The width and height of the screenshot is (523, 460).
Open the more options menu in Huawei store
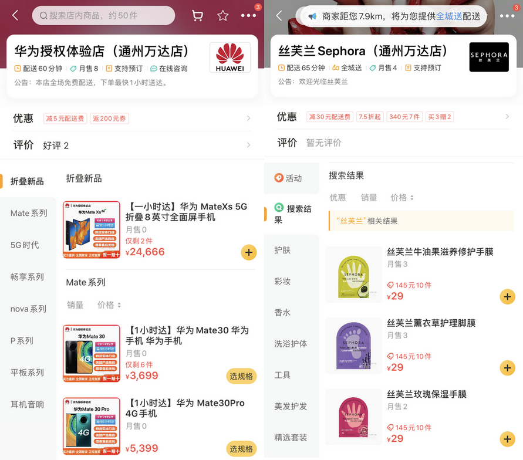tap(248, 15)
